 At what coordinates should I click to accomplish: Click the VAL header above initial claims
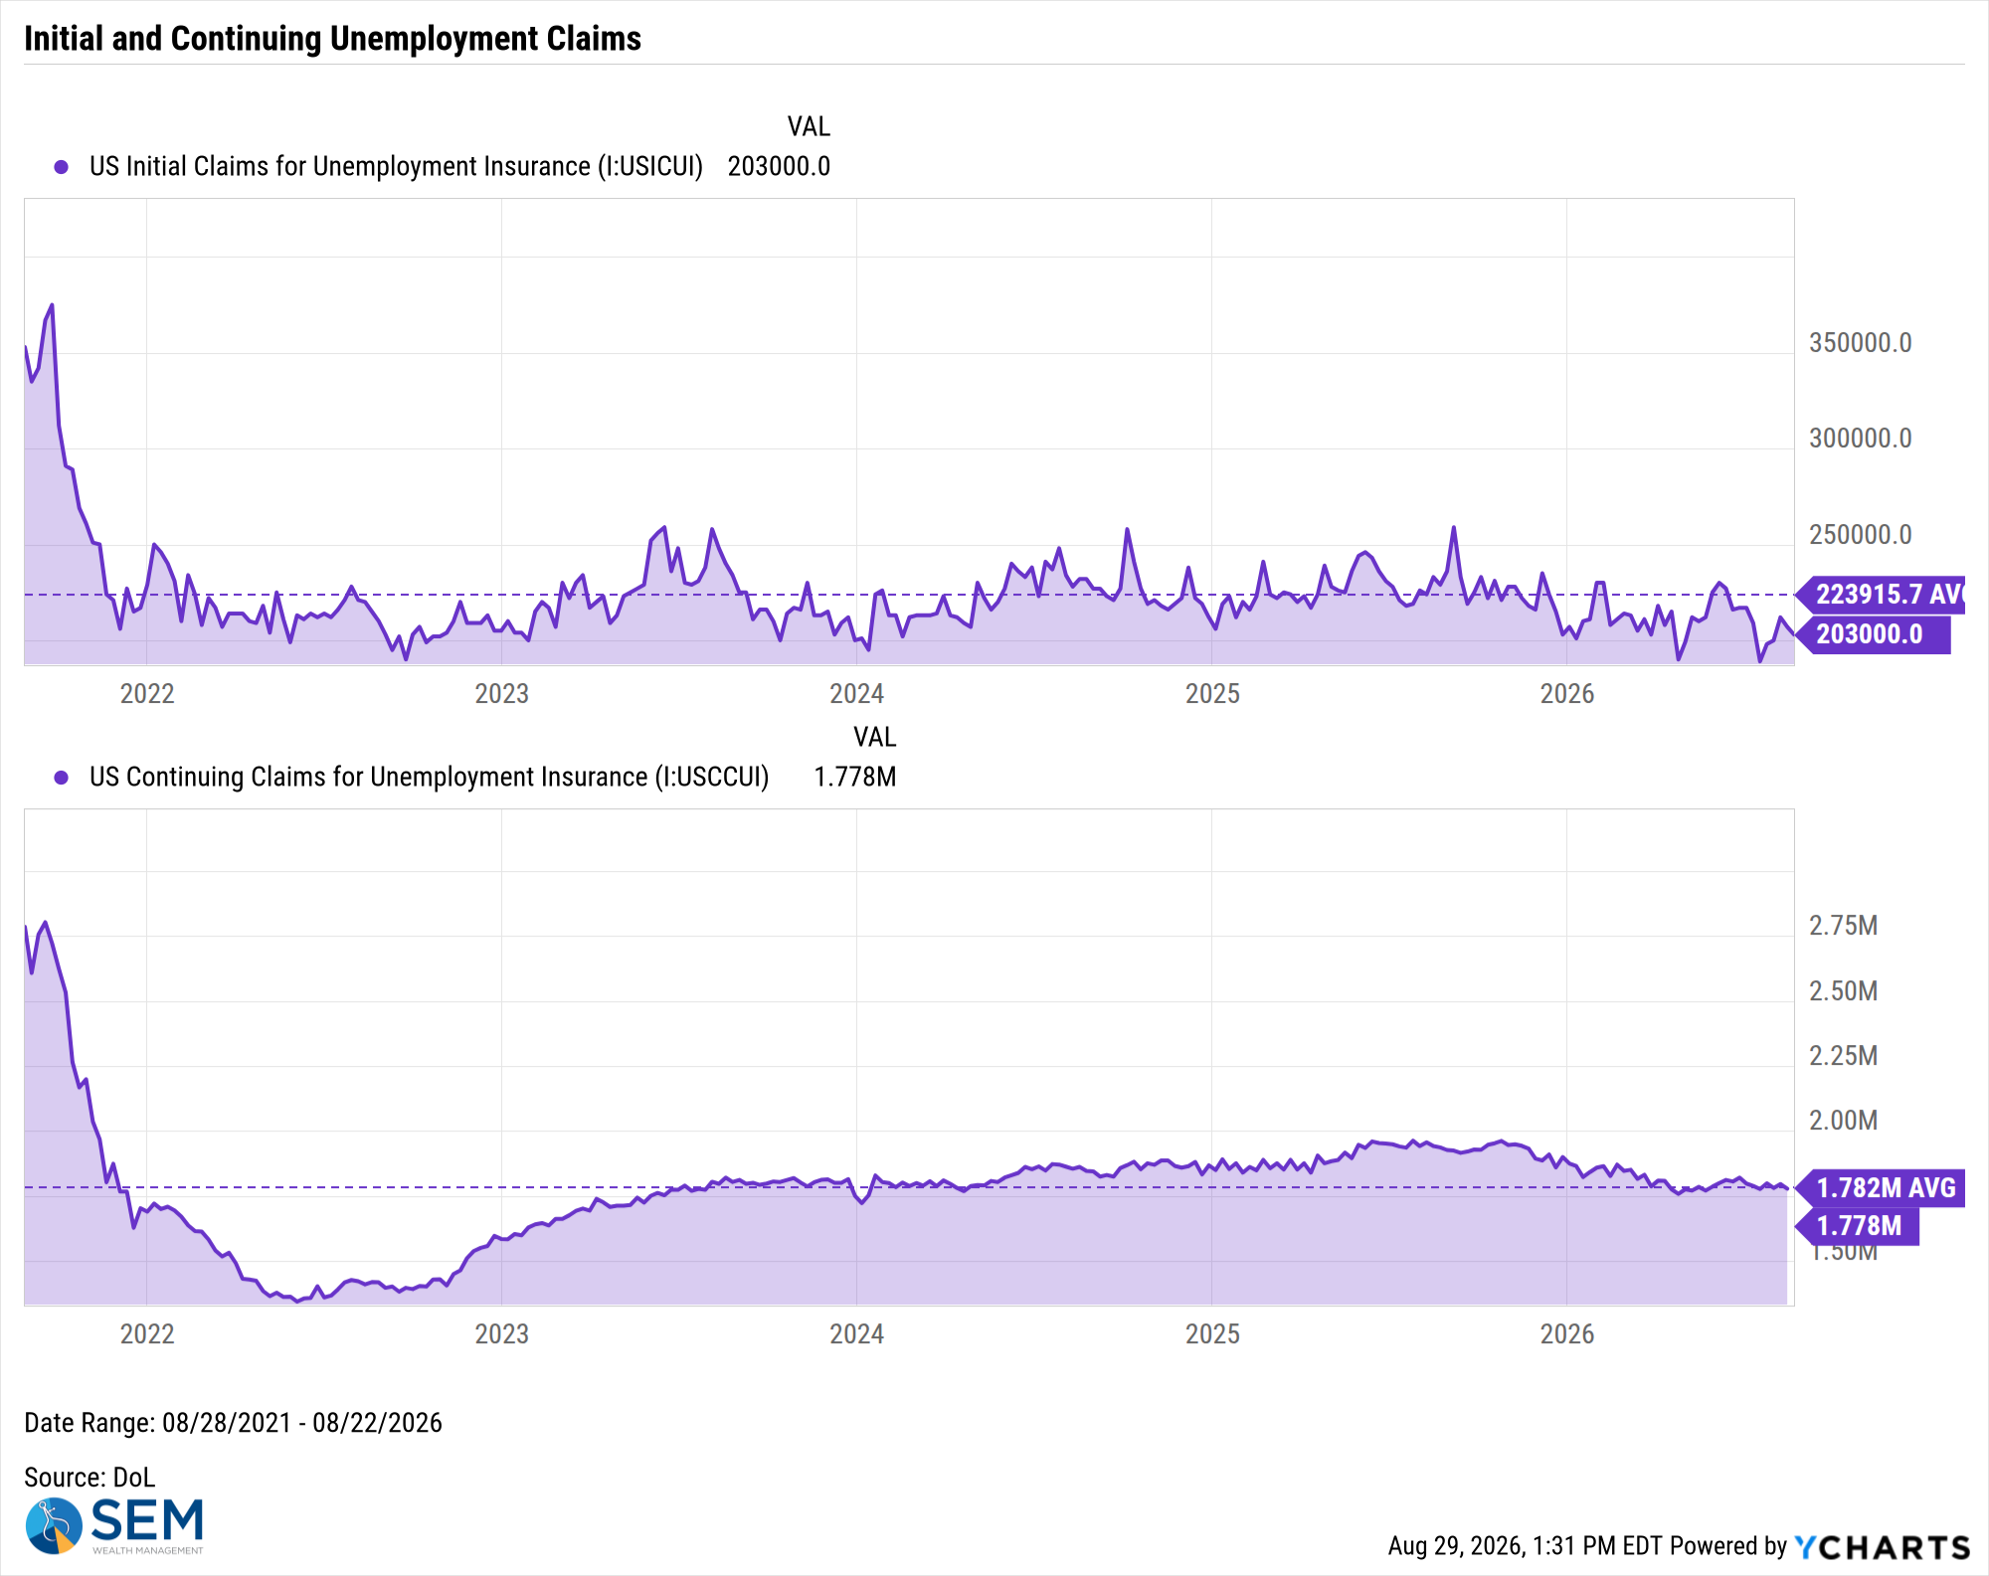(809, 127)
